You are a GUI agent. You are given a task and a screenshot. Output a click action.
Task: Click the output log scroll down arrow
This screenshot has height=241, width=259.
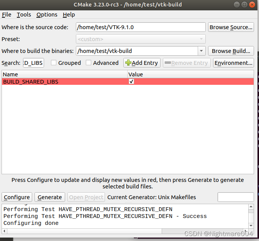point(251,226)
